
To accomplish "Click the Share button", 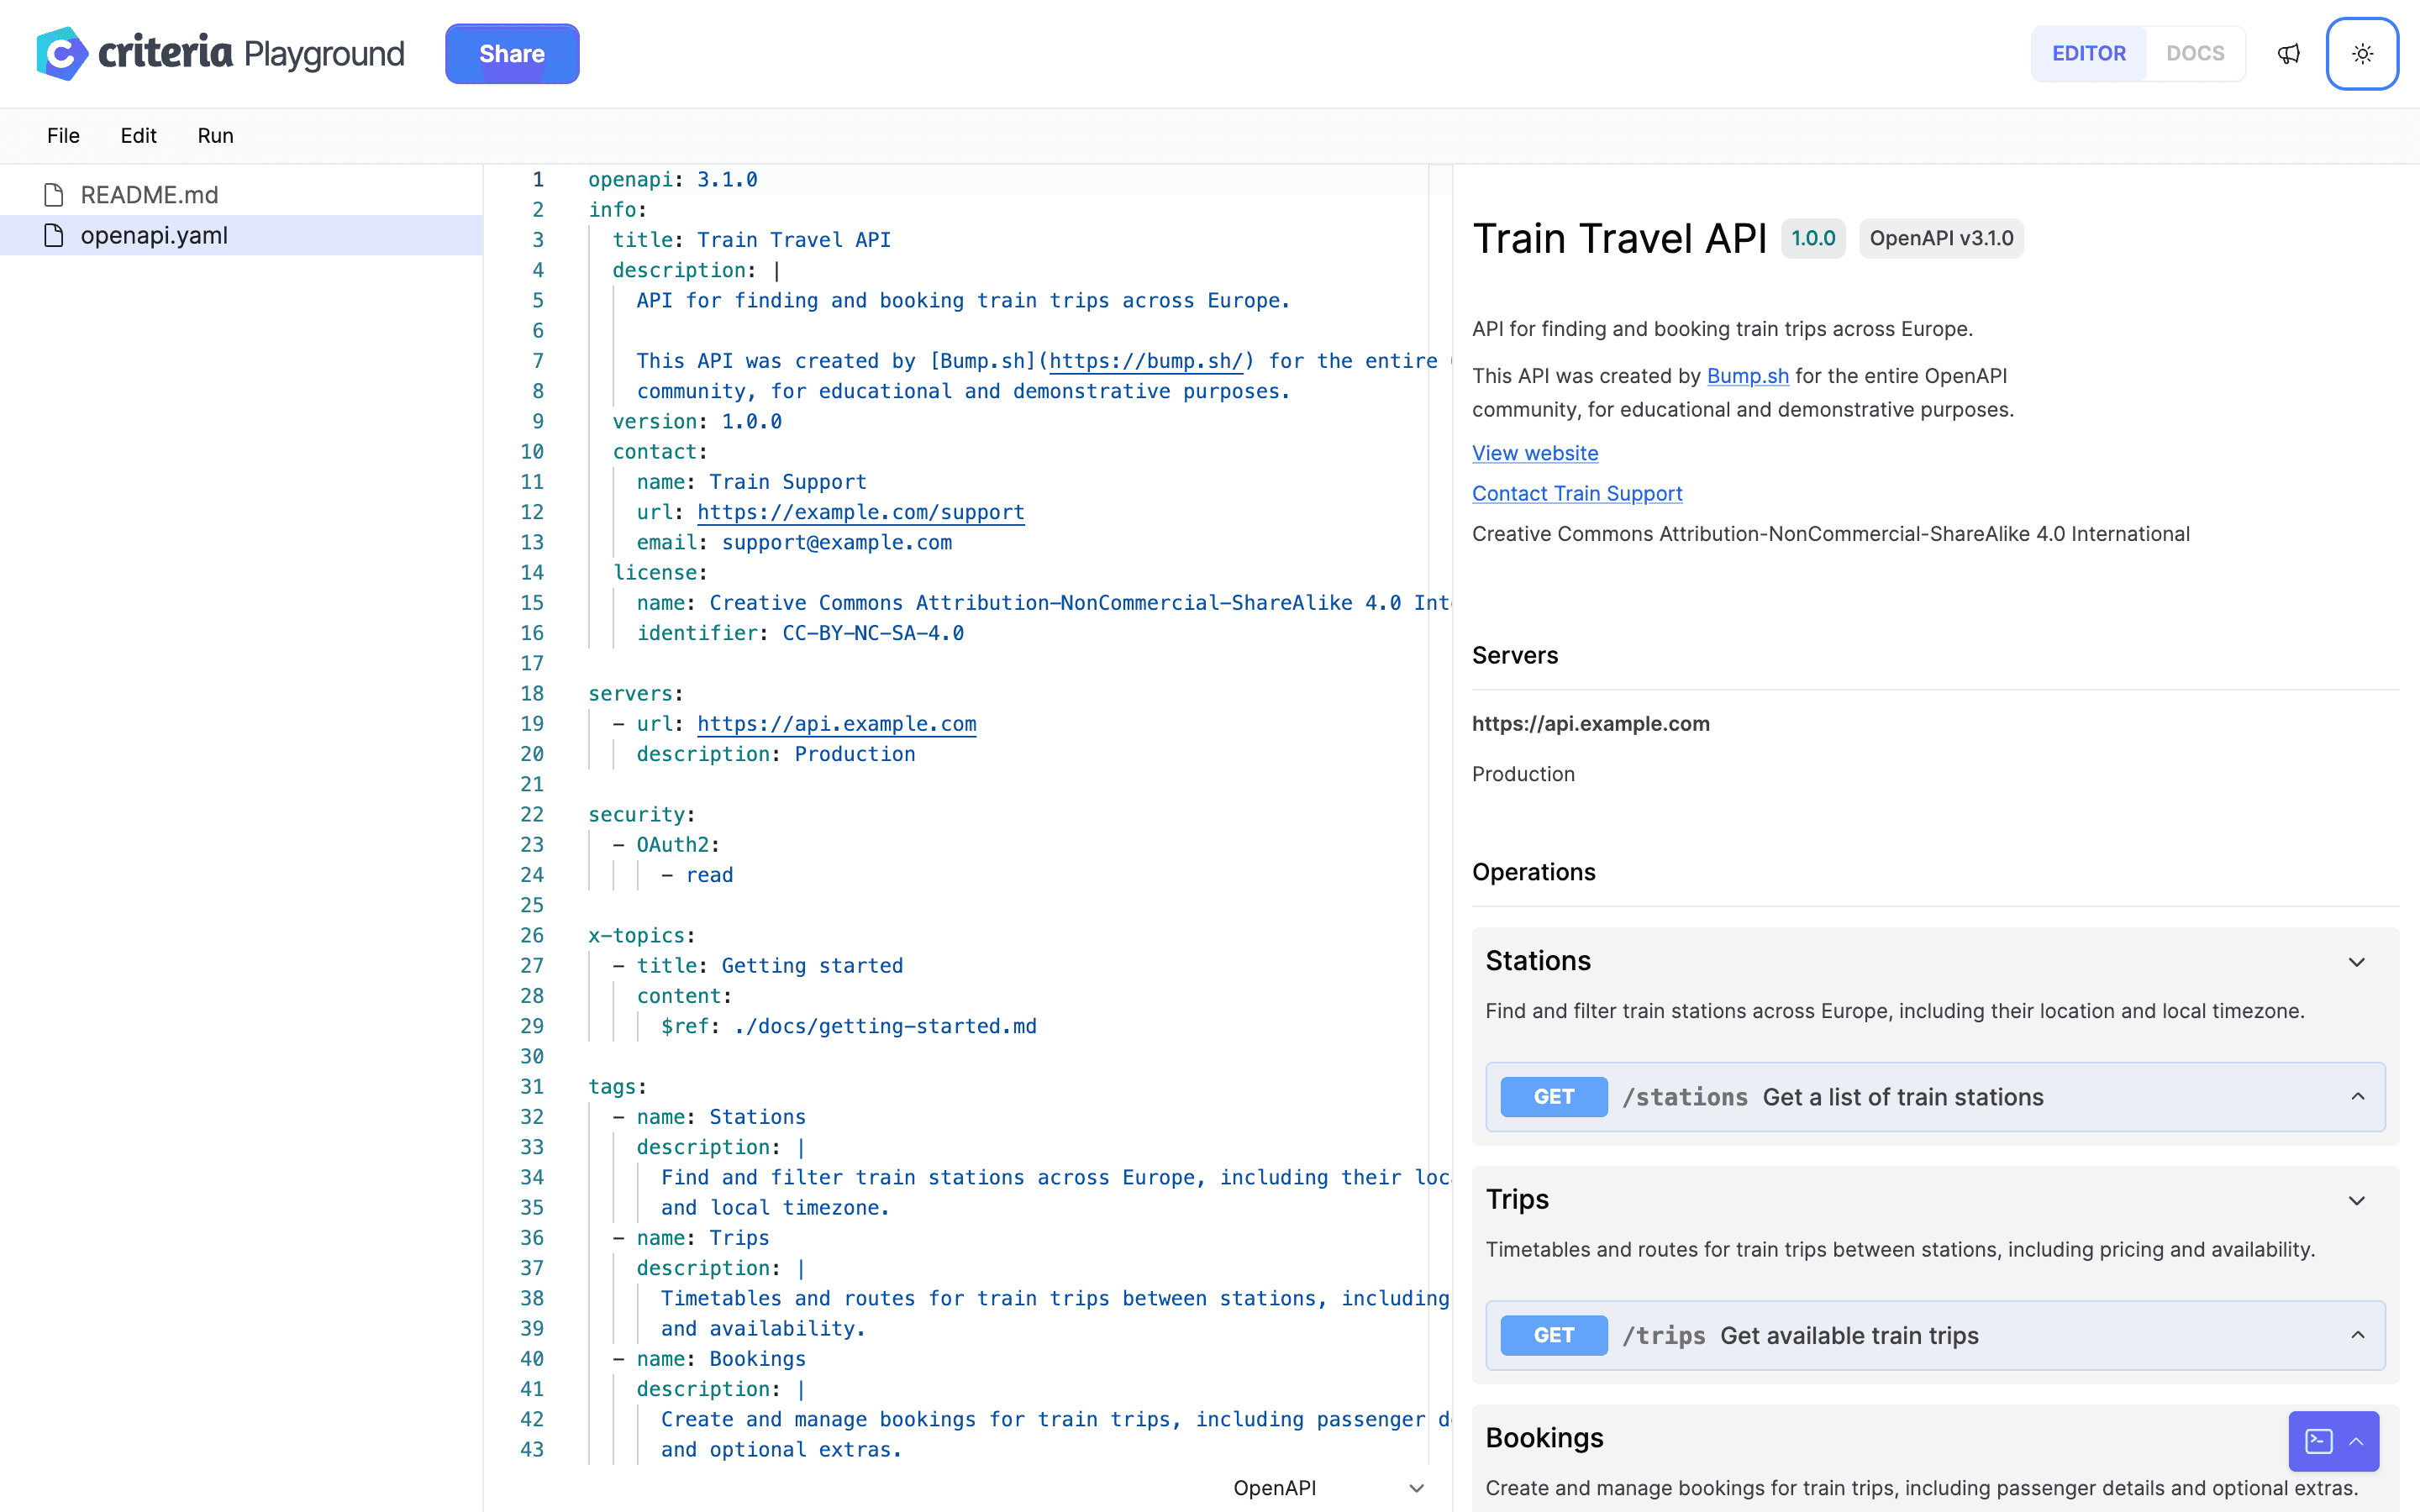I will tap(511, 52).
